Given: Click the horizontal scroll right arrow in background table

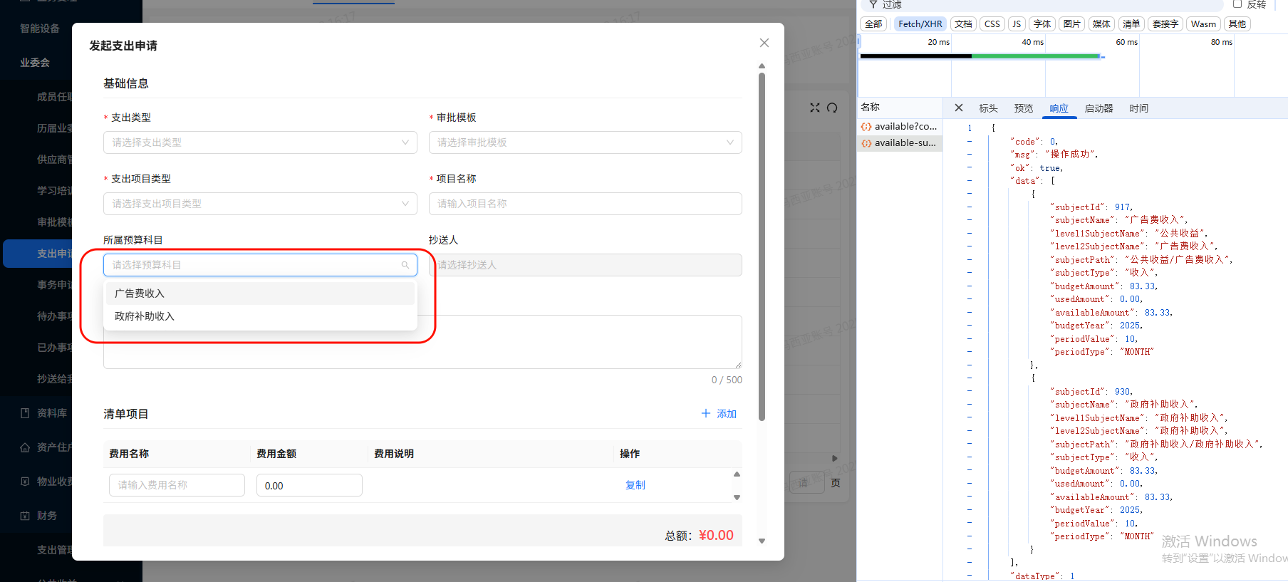Looking at the screenshot, I should (835, 458).
